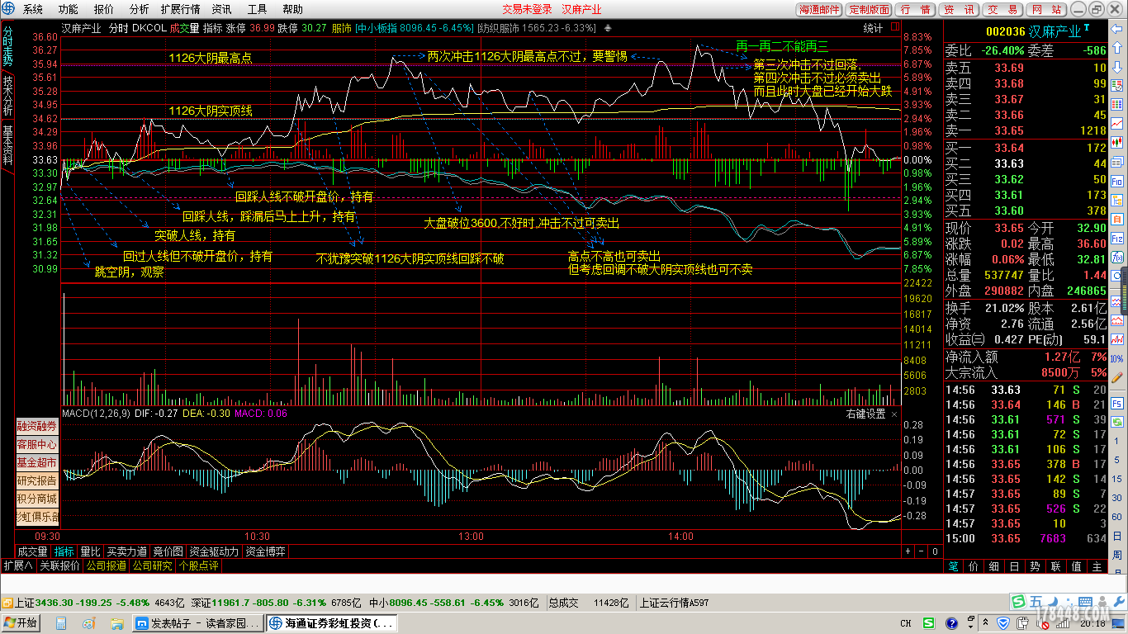Select the 主 tab under trade list

coord(1097,566)
